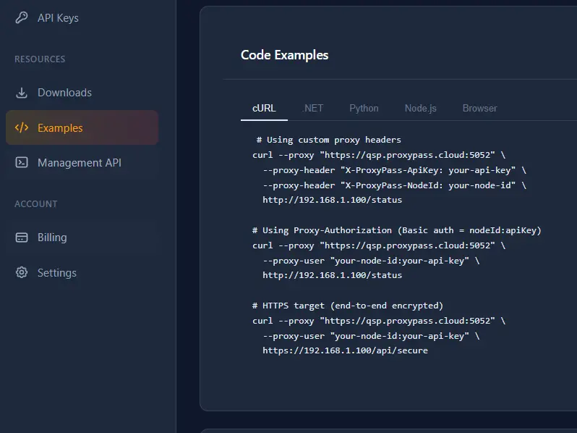Viewport: 577px width, 433px height.
Task: Select Examples in the sidebar
Action: point(82,127)
